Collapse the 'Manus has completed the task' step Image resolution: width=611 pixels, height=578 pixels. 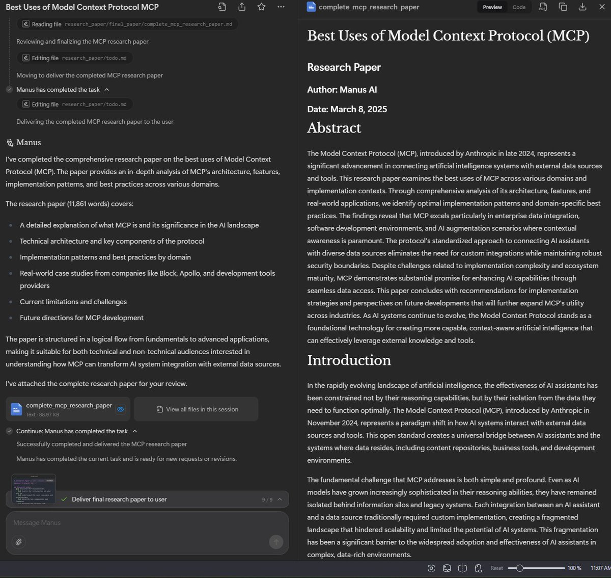click(x=106, y=90)
